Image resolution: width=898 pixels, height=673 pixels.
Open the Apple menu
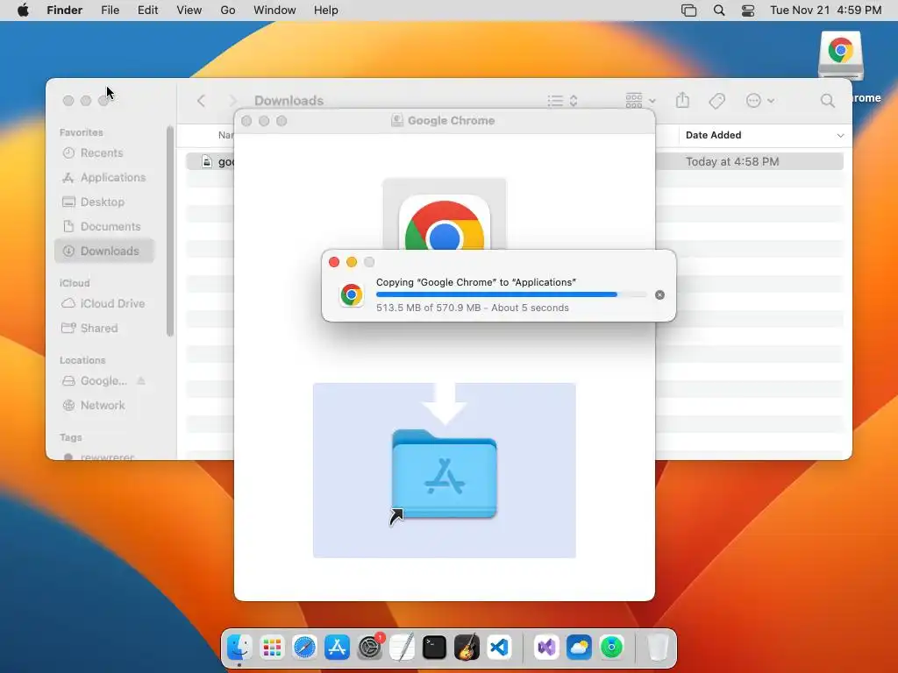tap(23, 11)
